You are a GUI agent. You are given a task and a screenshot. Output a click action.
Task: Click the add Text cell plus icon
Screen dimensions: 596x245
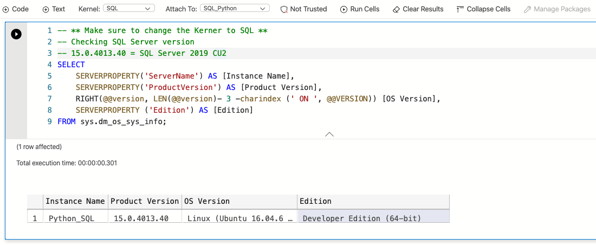[x=46, y=9]
